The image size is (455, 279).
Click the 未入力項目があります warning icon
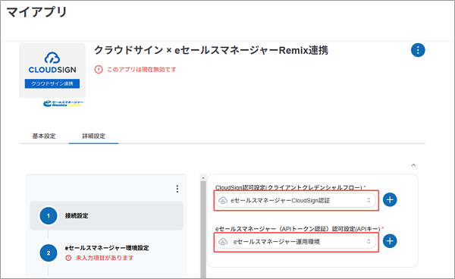pyautogui.click(x=68, y=258)
